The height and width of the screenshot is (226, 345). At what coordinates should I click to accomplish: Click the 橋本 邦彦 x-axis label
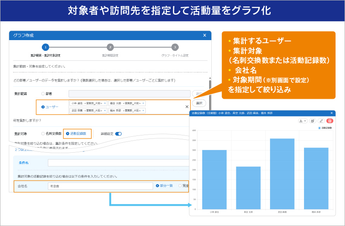tap(316, 212)
